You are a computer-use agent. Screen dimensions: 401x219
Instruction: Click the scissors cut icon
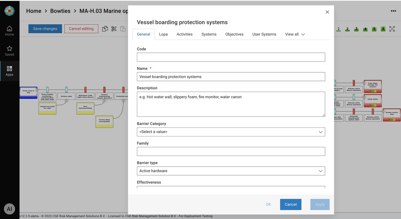click(x=114, y=29)
